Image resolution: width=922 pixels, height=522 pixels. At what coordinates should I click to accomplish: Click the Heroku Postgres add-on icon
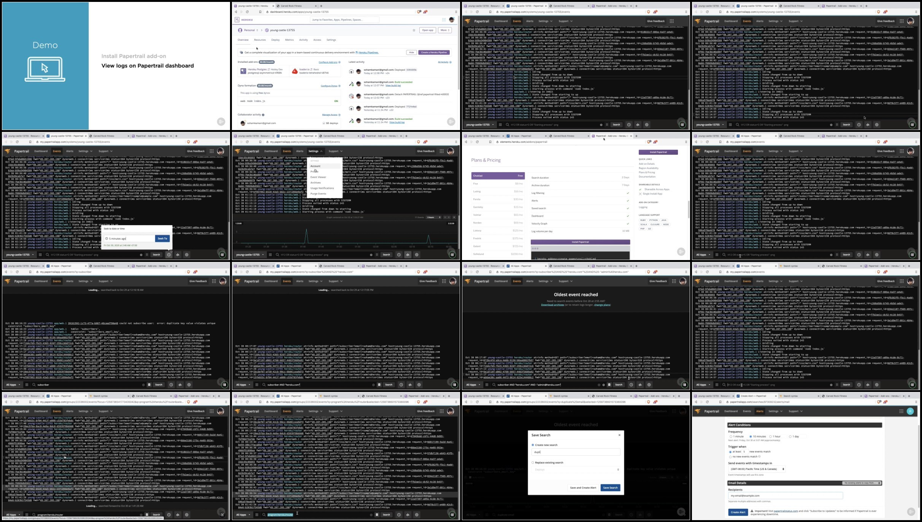(x=243, y=71)
